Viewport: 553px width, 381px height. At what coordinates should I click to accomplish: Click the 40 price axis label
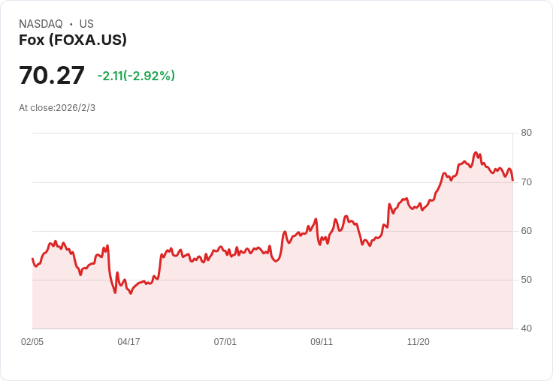(526, 328)
